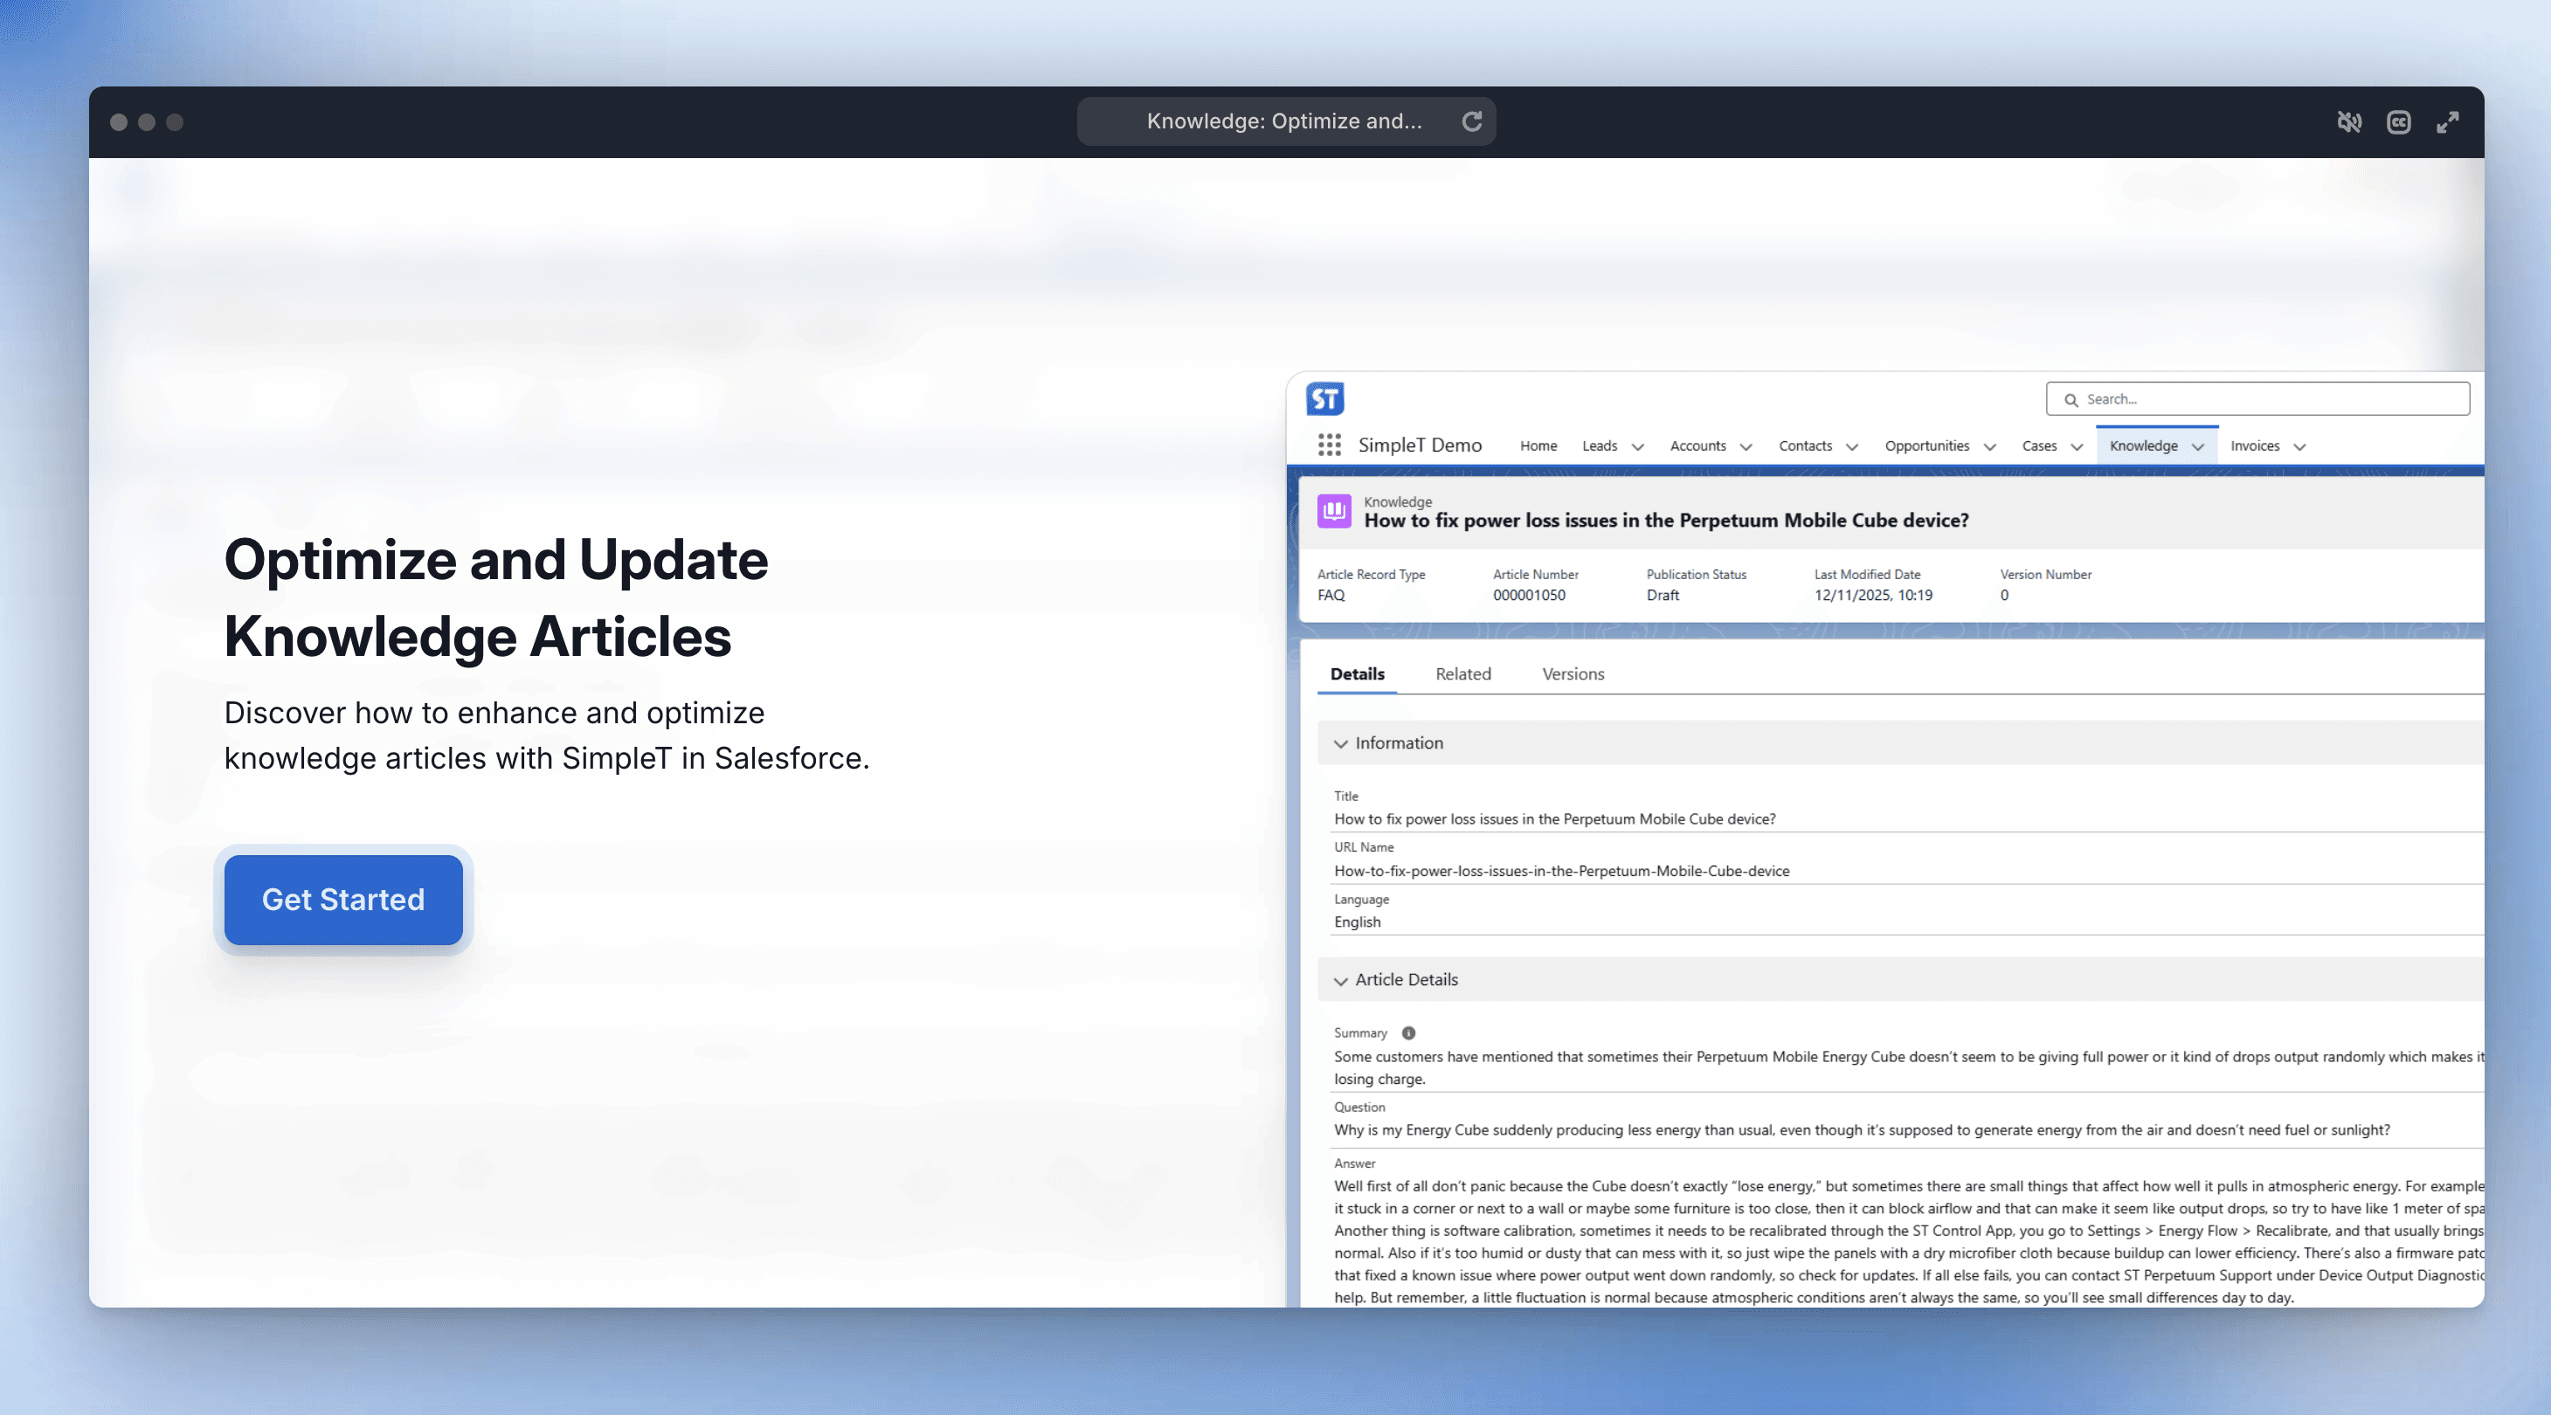This screenshot has width=2551, height=1415.
Task: Toggle closed captions CC icon
Action: [x=2398, y=121]
